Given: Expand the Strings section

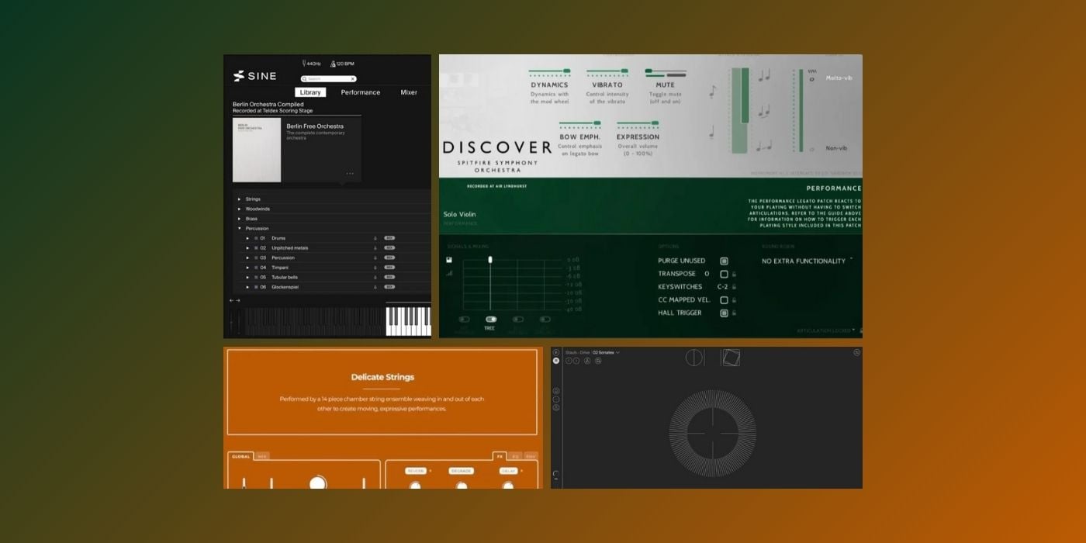Looking at the screenshot, I should [x=239, y=199].
